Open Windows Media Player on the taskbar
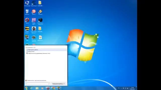 coord(42,88)
